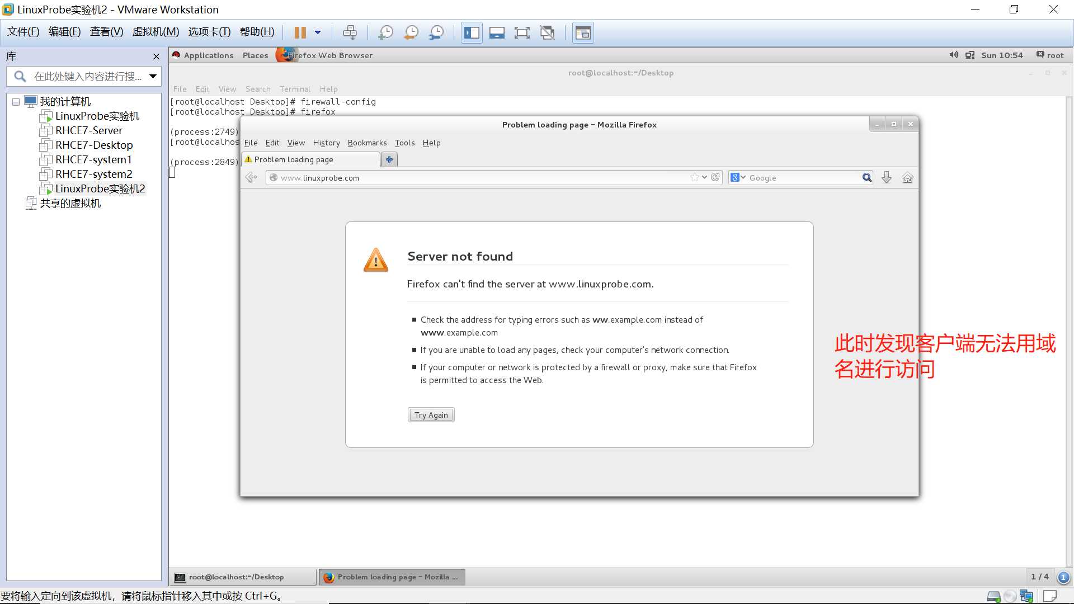The width and height of the screenshot is (1074, 604).
Task: Open new tab with plus button
Action: (x=389, y=159)
